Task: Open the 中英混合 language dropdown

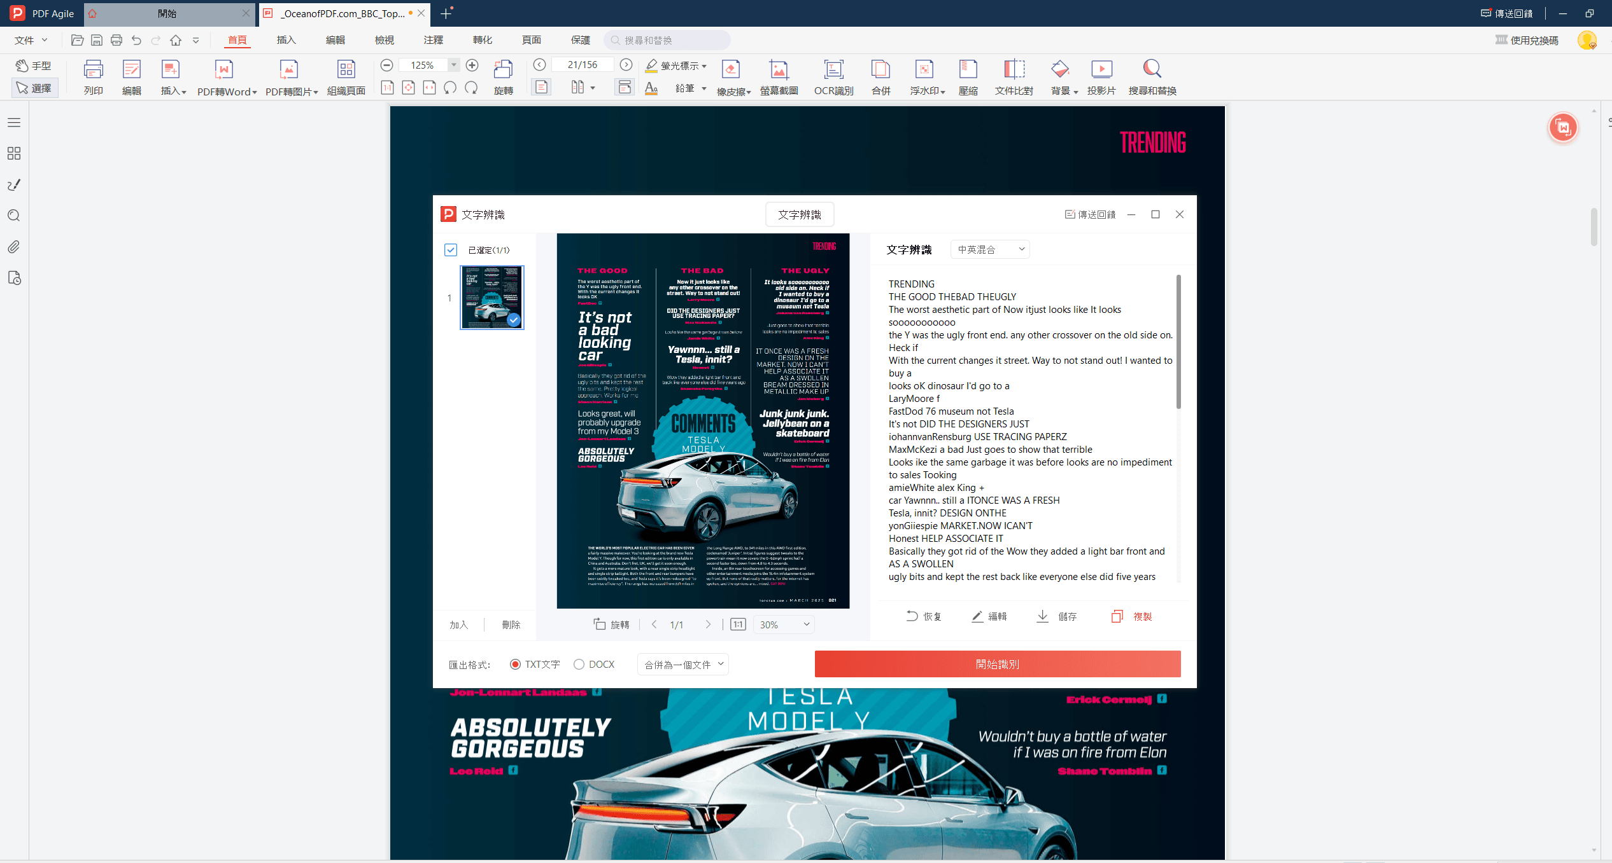Action: (x=989, y=249)
